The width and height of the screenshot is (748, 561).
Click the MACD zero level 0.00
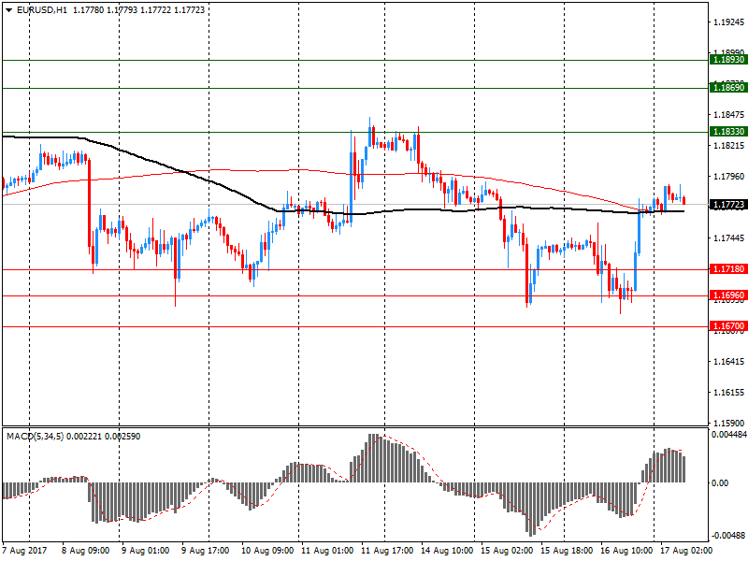coord(720,483)
